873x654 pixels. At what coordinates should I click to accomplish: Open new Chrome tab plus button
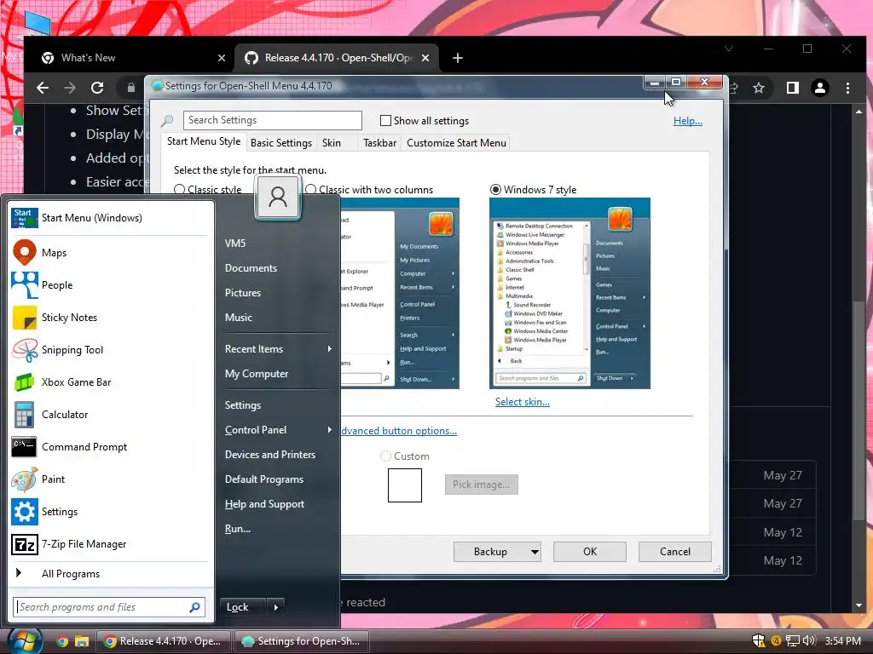pyautogui.click(x=458, y=58)
